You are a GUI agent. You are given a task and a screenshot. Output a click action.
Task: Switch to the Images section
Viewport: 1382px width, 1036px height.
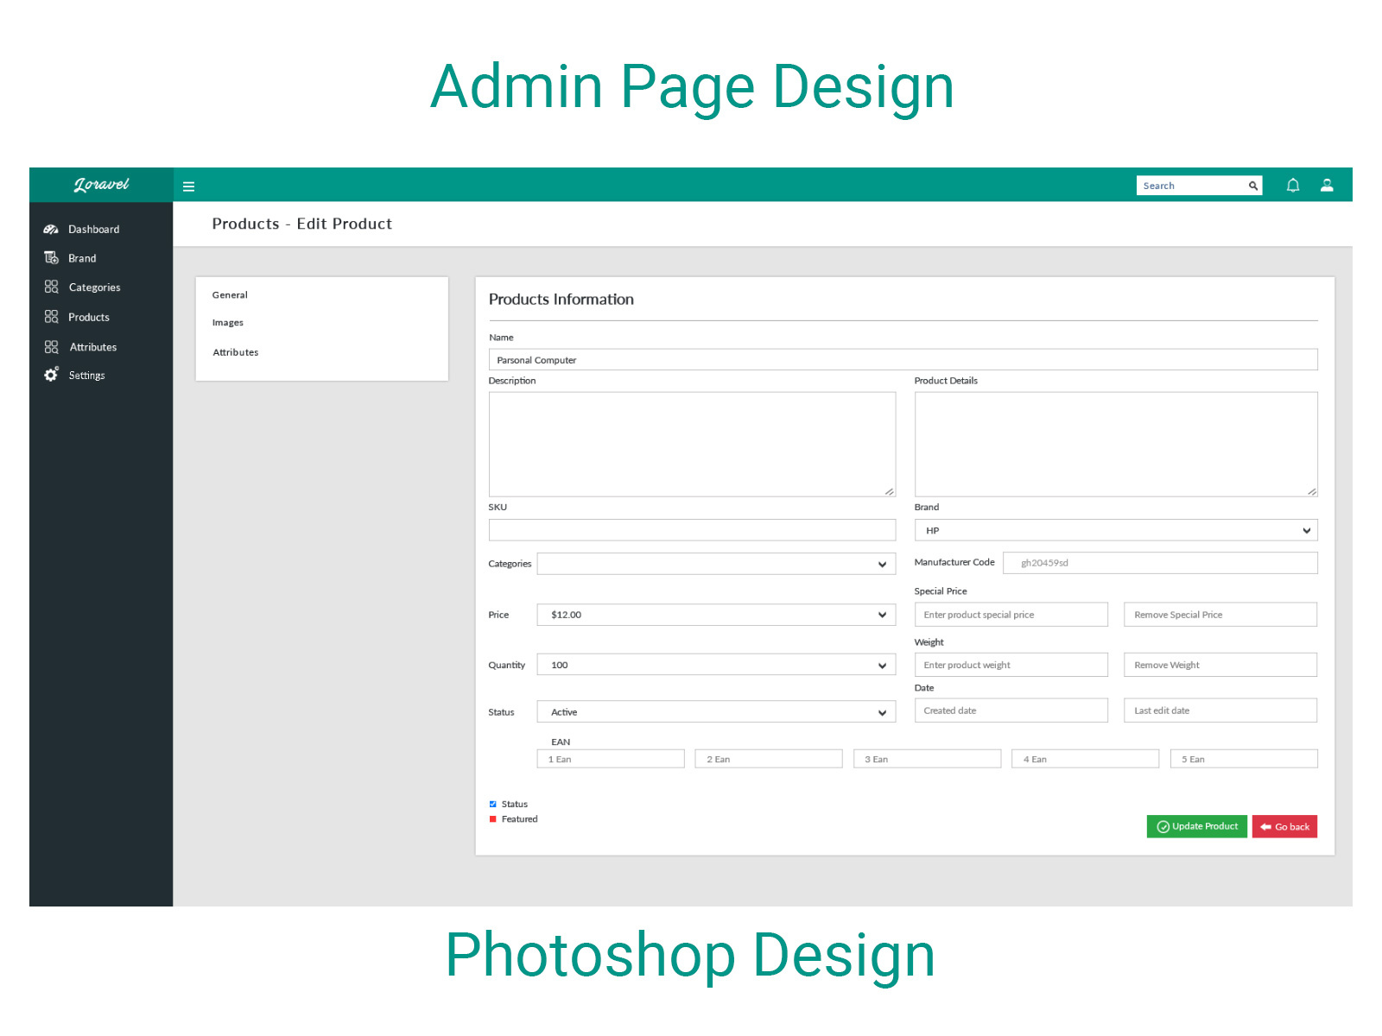pyautogui.click(x=227, y=322)
